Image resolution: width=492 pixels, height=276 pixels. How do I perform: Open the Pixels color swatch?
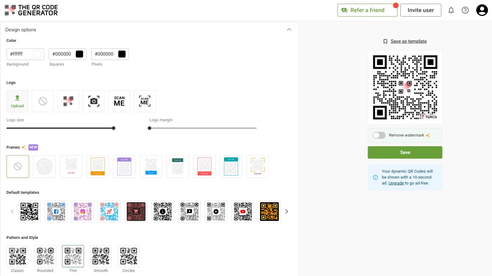coord(122,54)
